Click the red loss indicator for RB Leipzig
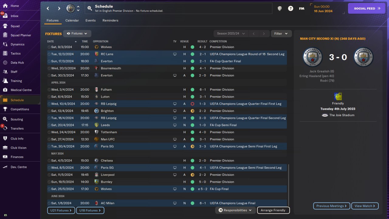Image resolution: width=389 pixels, height=219 pixels. [192, 104]
